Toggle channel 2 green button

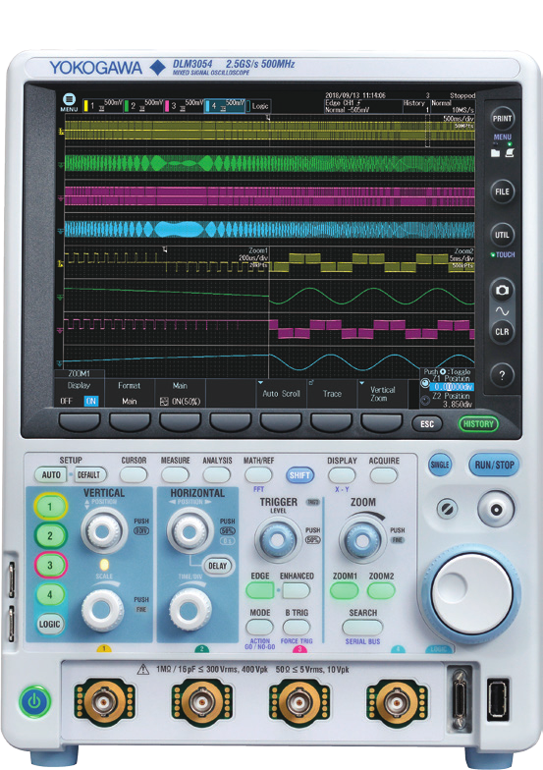pos(50,536)
